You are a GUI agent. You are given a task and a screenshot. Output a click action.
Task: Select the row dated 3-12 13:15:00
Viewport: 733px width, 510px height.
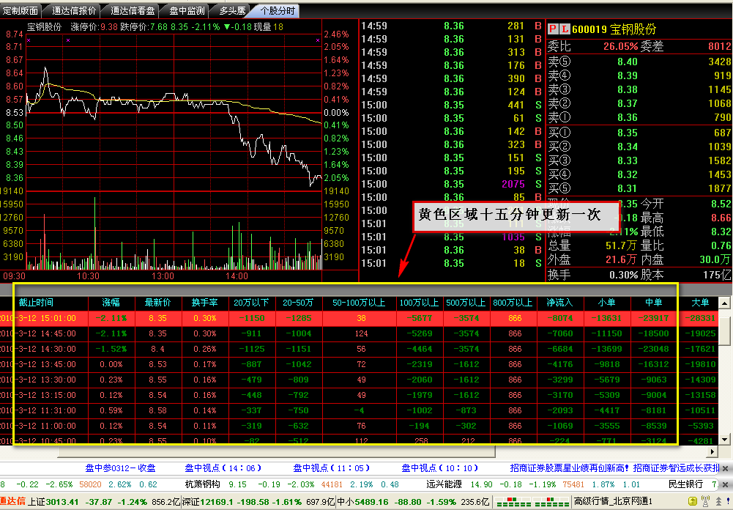coord(358,396)
